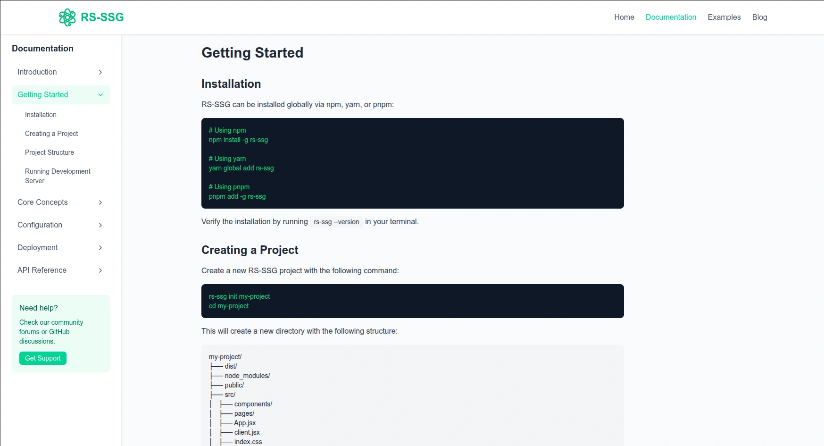Open the Home navigation link
824x446 pixels.
point(624,17)
